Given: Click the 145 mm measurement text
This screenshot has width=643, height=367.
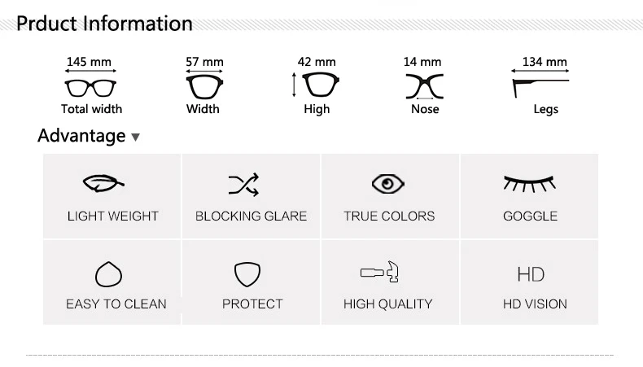Looking at the screenshot, I should (89, 62).
